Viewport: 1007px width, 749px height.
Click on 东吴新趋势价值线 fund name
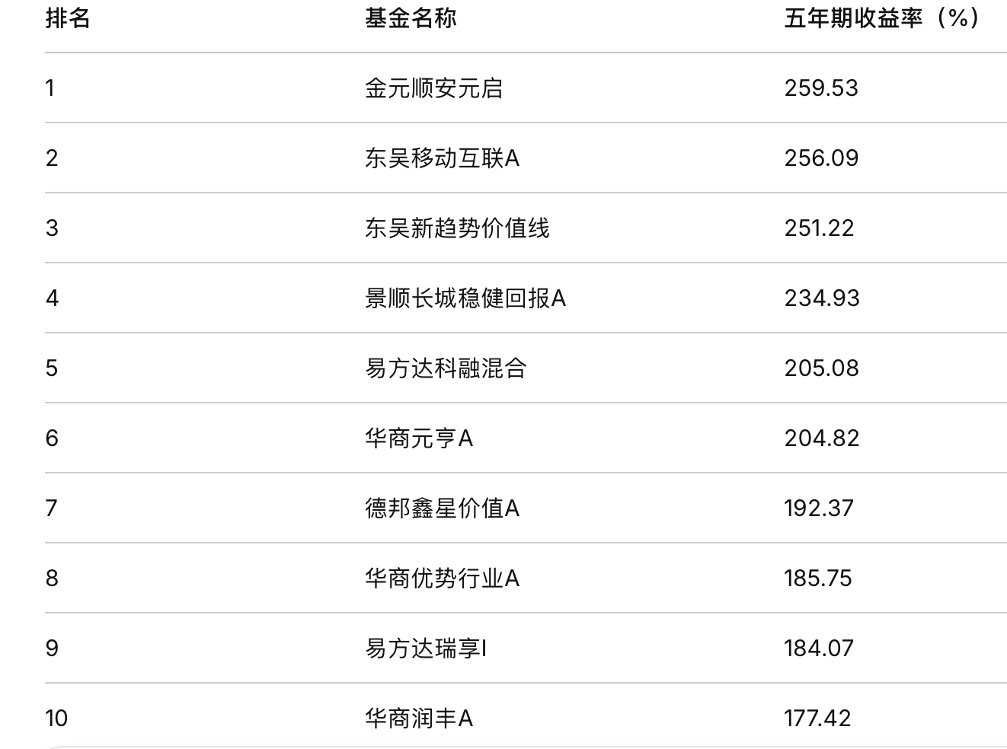[457, 228]
